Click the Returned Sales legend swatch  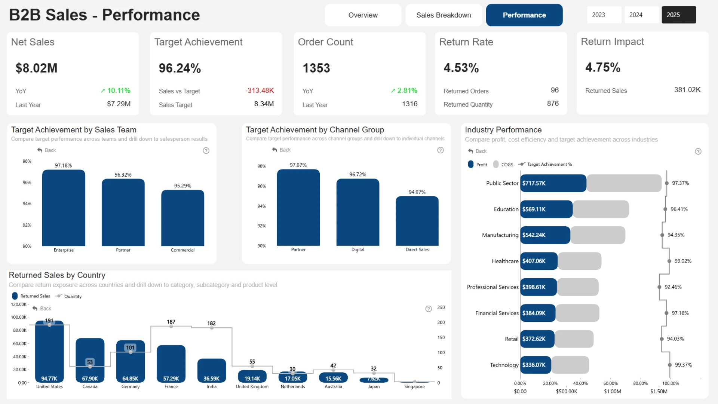click(x=15, y=296)
